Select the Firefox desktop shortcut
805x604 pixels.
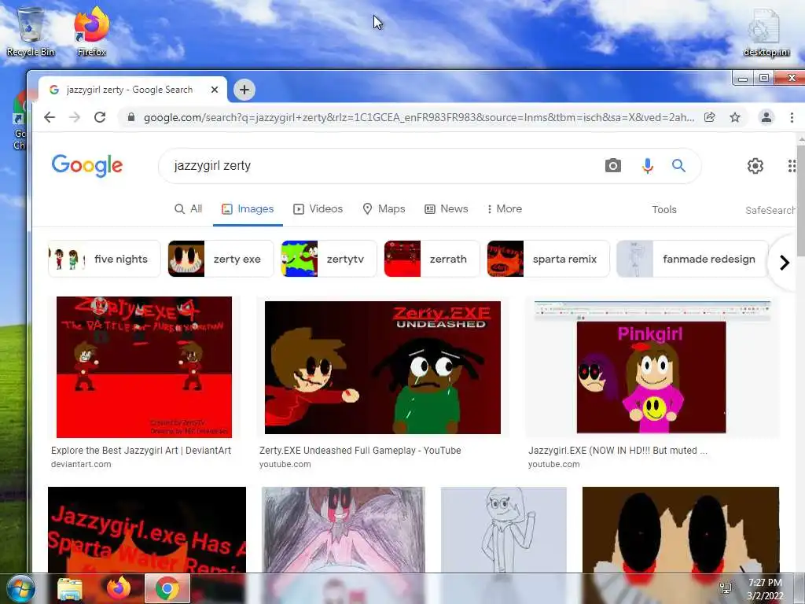click(x=92, y=31)
